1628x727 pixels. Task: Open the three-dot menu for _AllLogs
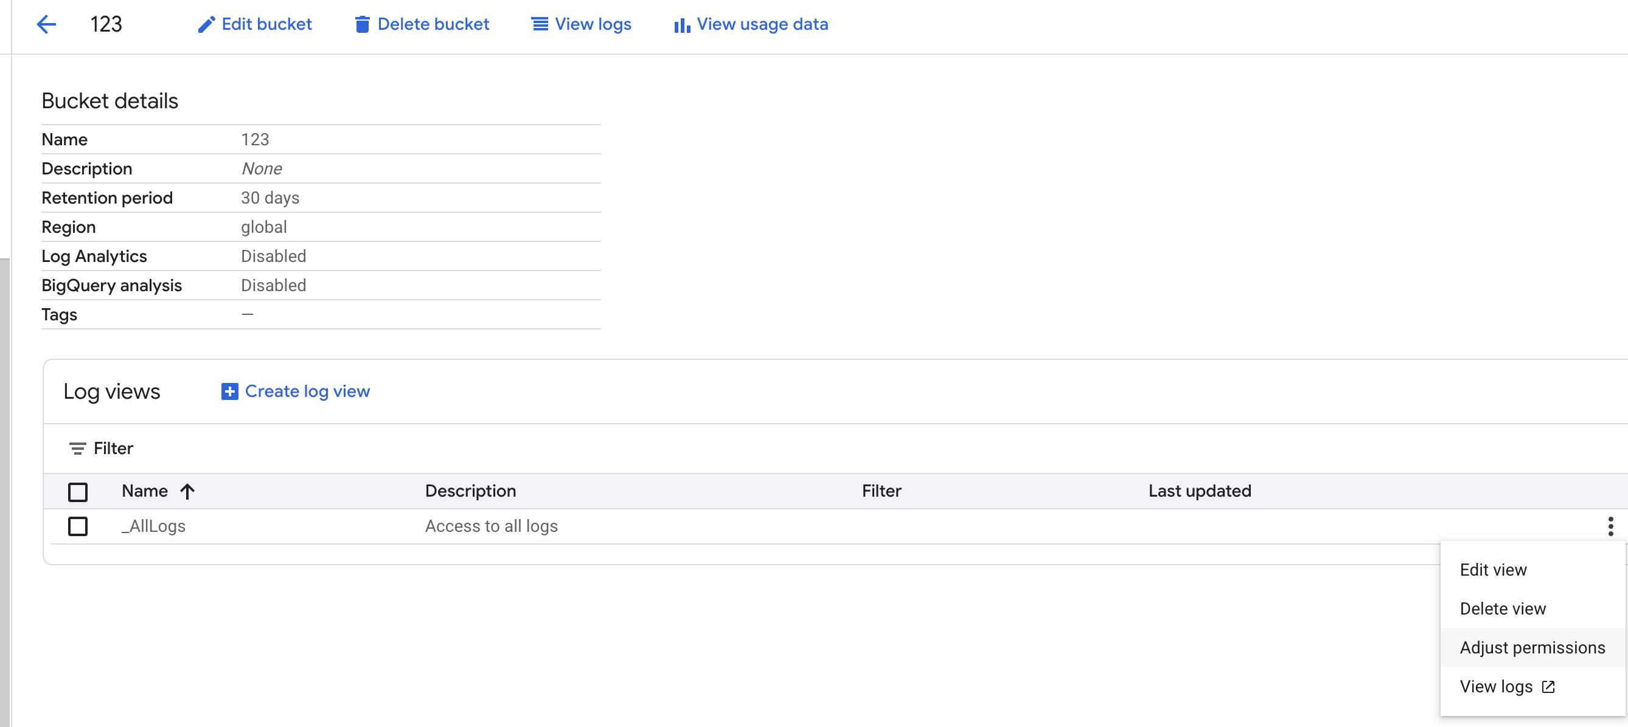pyautogui.click(x=1610, y=526)
